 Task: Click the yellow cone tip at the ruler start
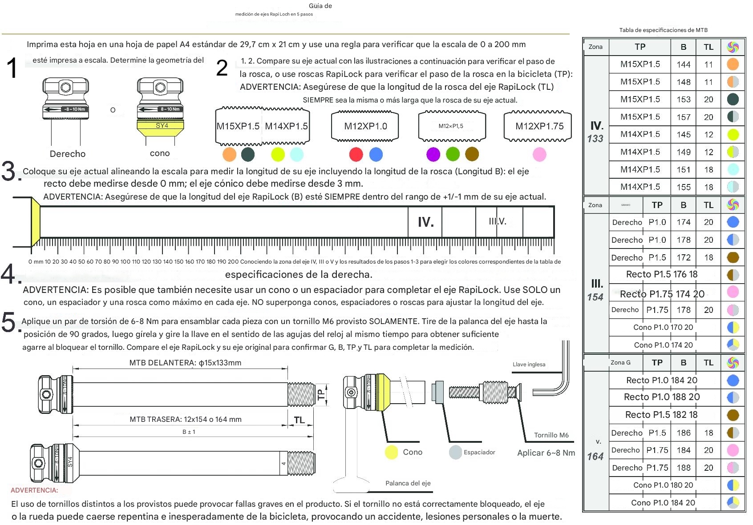click(x=35, y=222)
